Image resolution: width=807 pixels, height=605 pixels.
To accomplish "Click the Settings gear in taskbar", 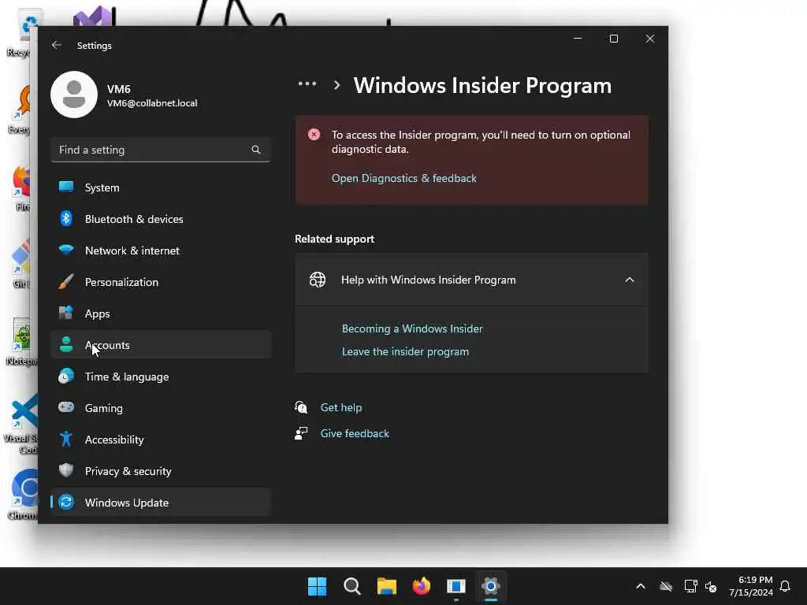I will pos(490,586).
